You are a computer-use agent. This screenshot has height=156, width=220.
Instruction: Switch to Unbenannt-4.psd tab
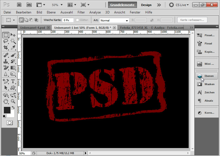click(32, 28)
